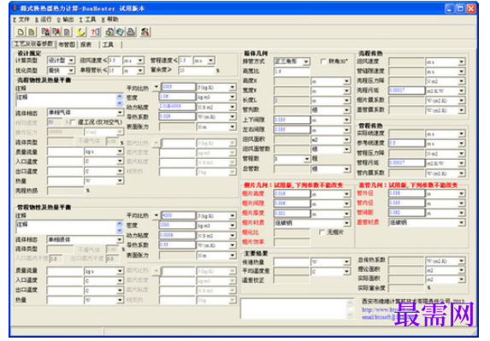Click the 管外径 value field
Image resolution: width=490 pixels, height=341 pixels.
click(406, 193)
